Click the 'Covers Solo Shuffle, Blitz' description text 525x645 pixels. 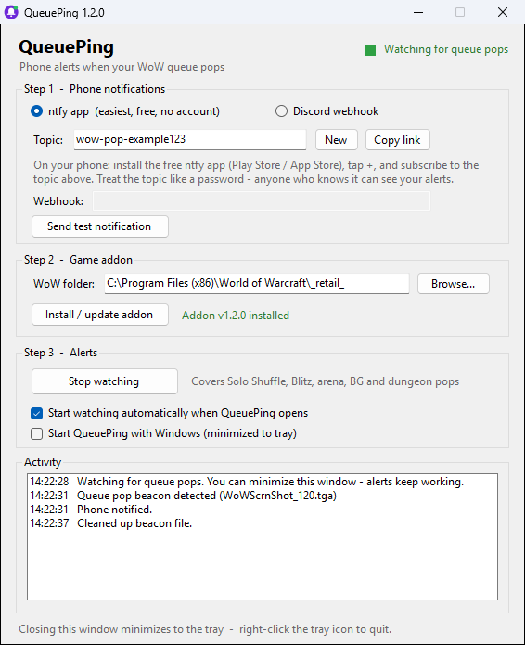coord(326,381)
